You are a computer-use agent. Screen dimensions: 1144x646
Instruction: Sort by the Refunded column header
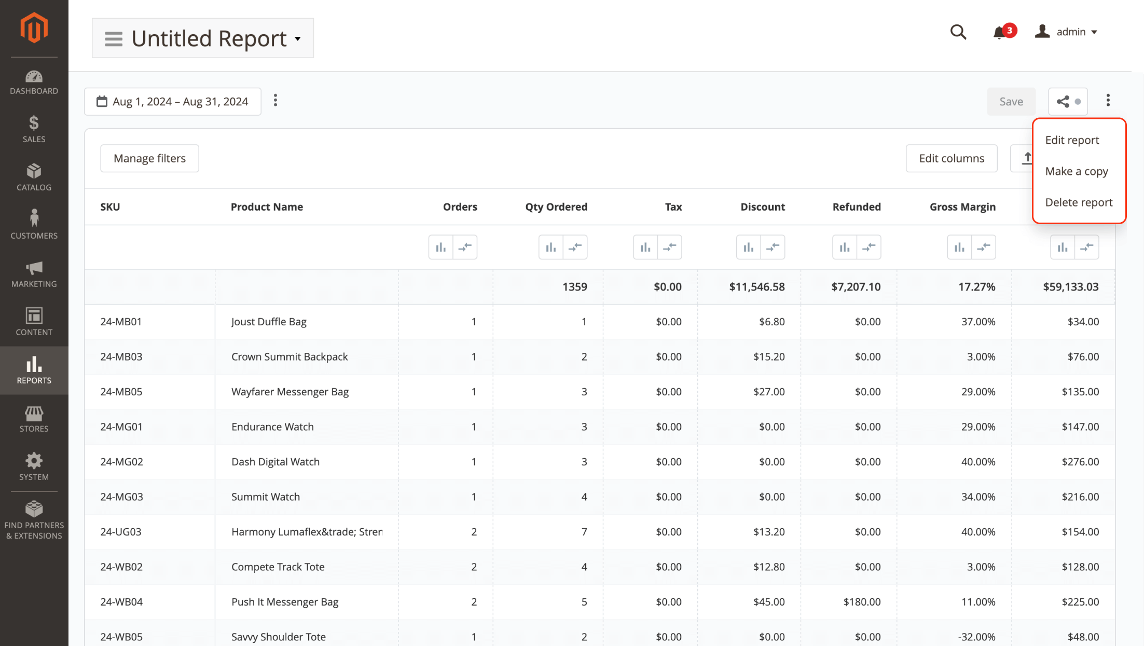click(857, 207)
